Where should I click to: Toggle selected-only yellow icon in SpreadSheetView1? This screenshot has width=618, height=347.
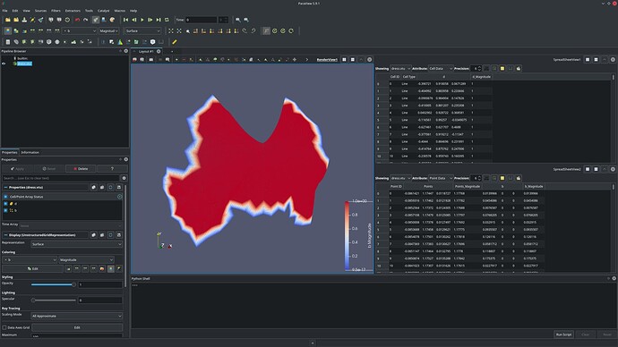[502, 69]
